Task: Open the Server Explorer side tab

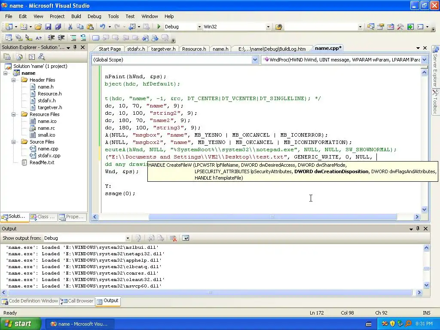Action: click(x=435, y=67)
